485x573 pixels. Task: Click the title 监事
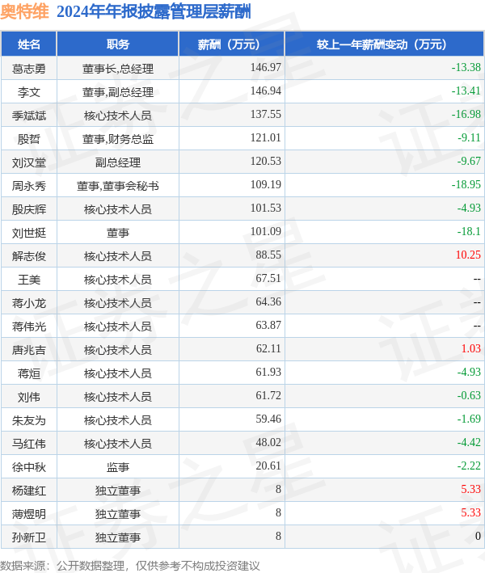118,467
